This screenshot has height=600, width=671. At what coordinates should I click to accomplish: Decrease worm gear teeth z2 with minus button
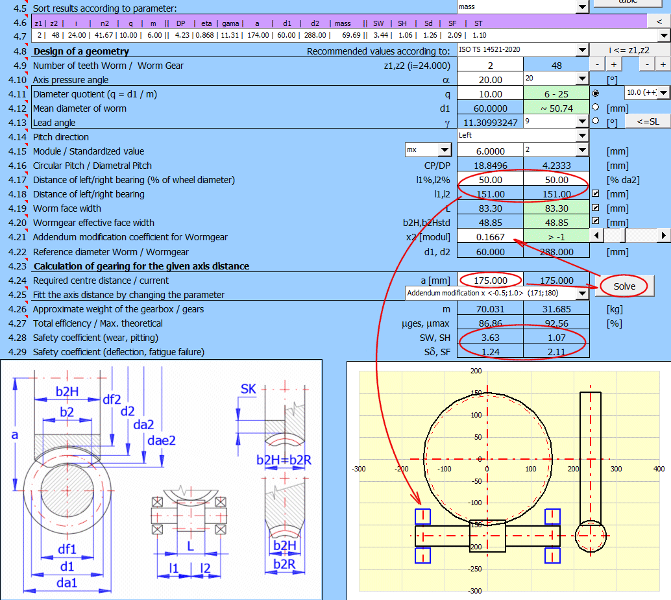pyautogui.click(x=647, y=65)
